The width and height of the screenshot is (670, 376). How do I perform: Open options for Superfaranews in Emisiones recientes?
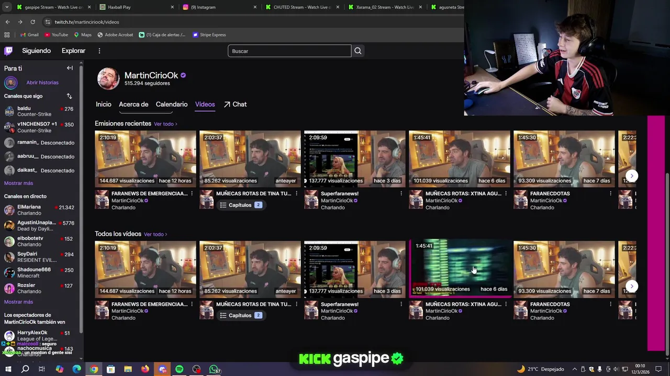click(401, 193)
